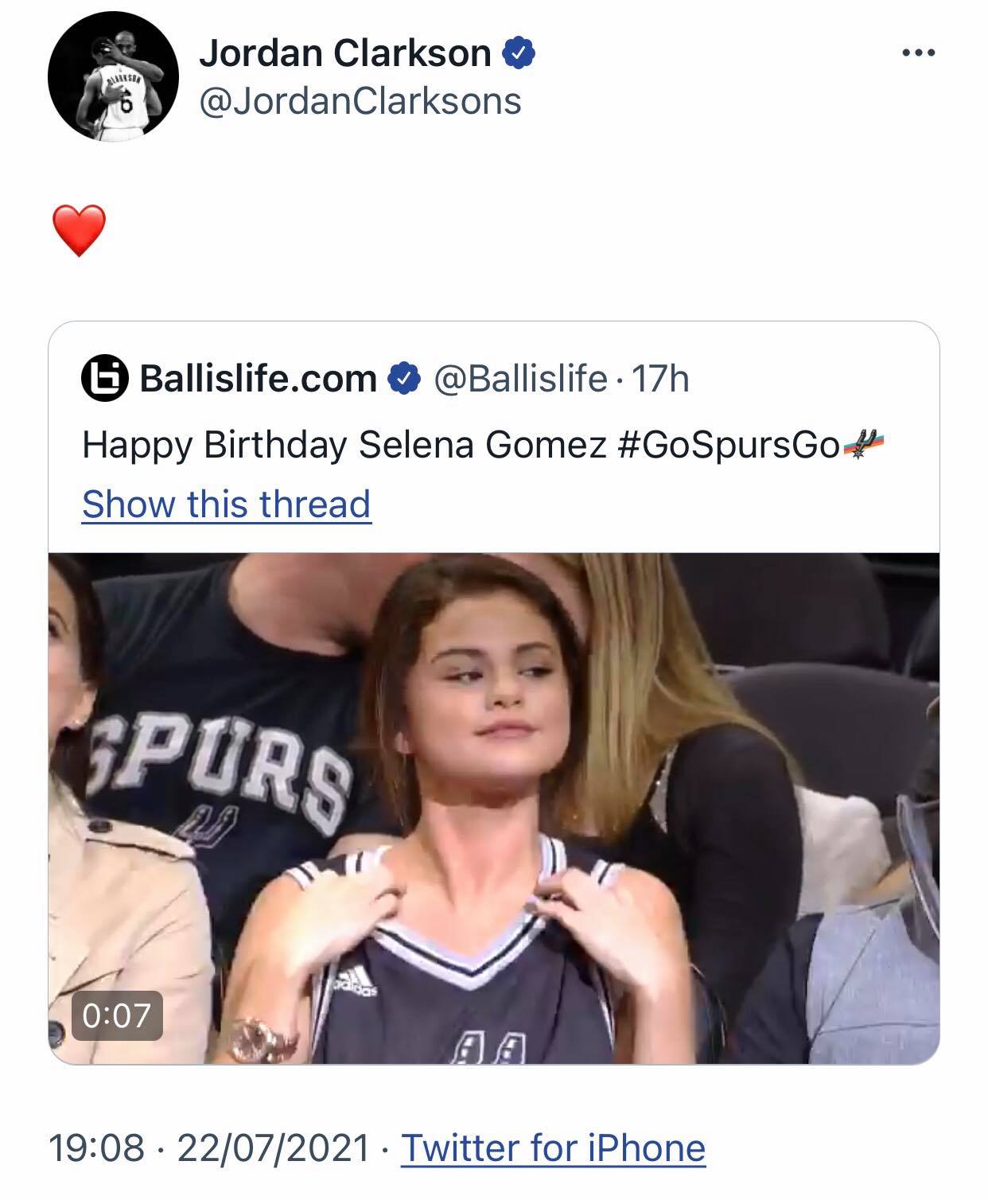
Task: Click the 19:08 tweet time
Action: [x=96, y=1147]
